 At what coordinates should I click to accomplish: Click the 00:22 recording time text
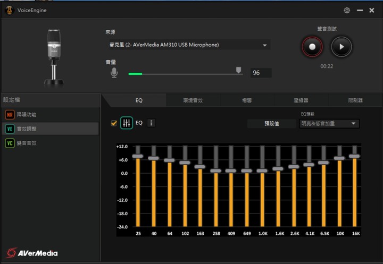coord(327,66)
